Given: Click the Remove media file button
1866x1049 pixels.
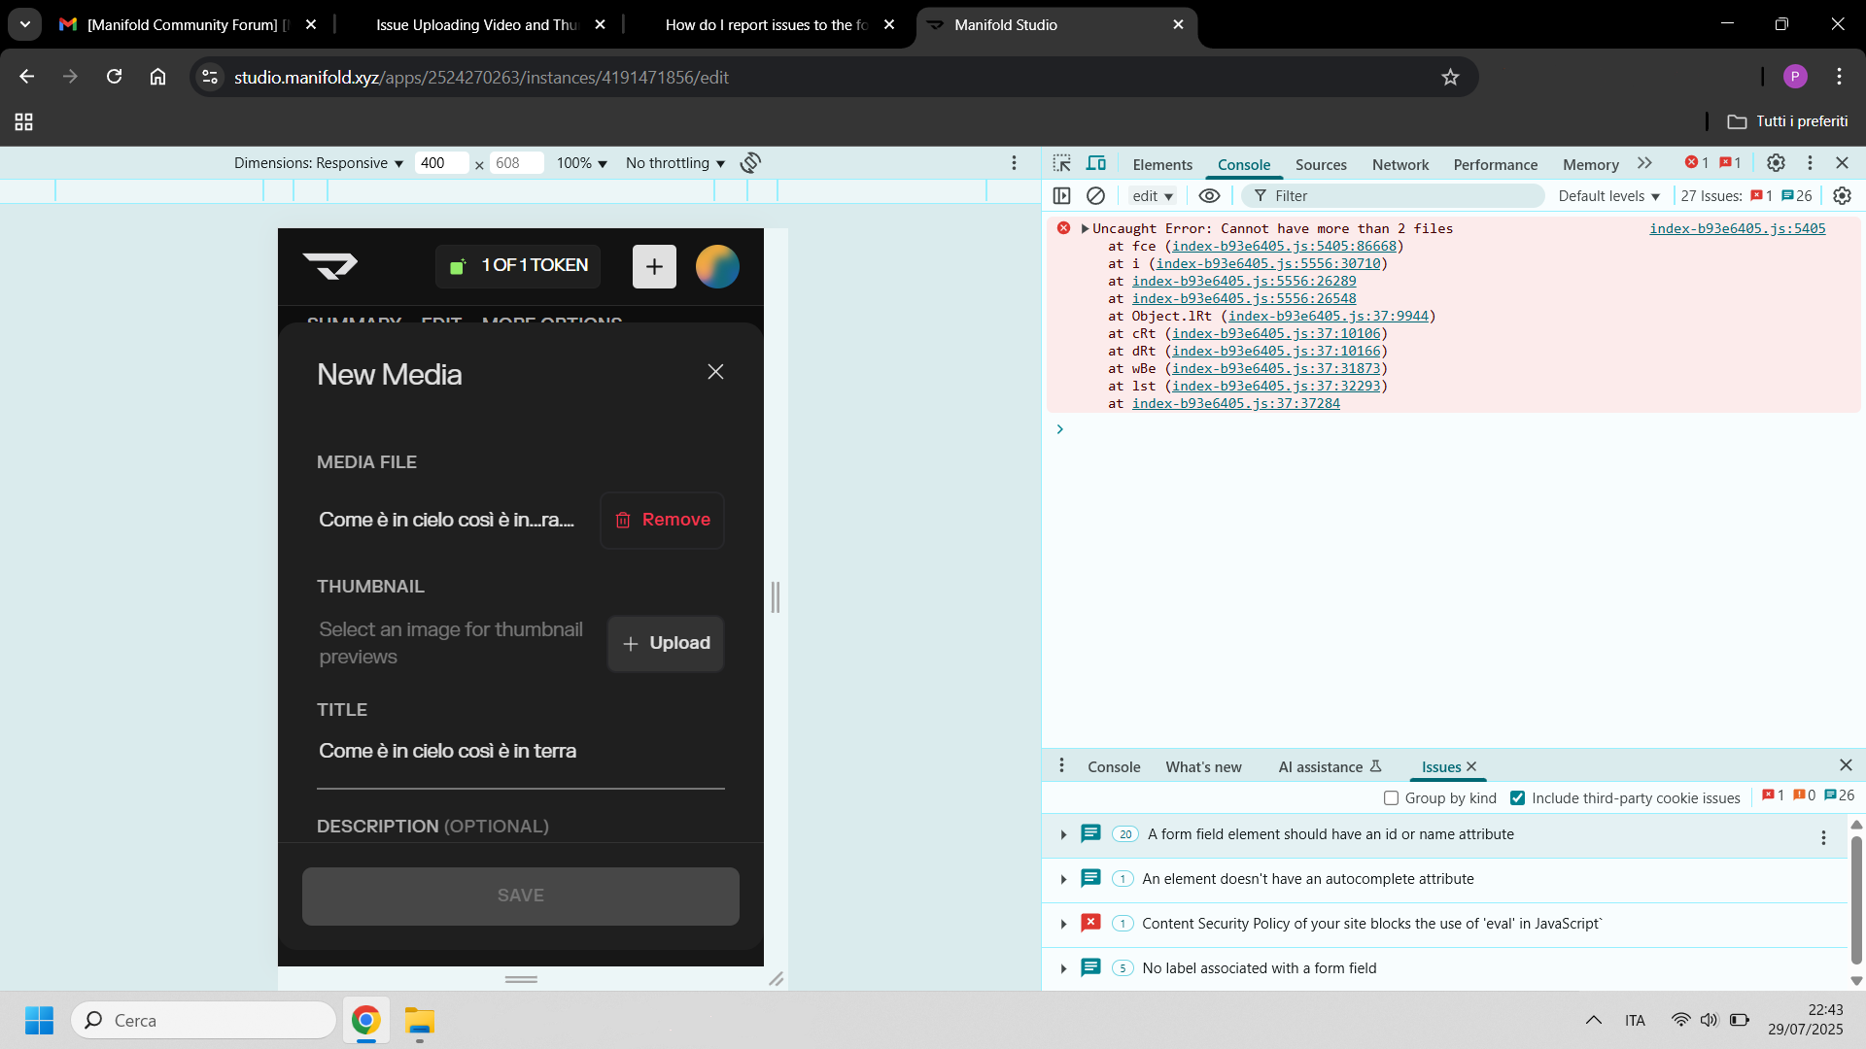Looking at the screenshot, I should click(662, 520).
